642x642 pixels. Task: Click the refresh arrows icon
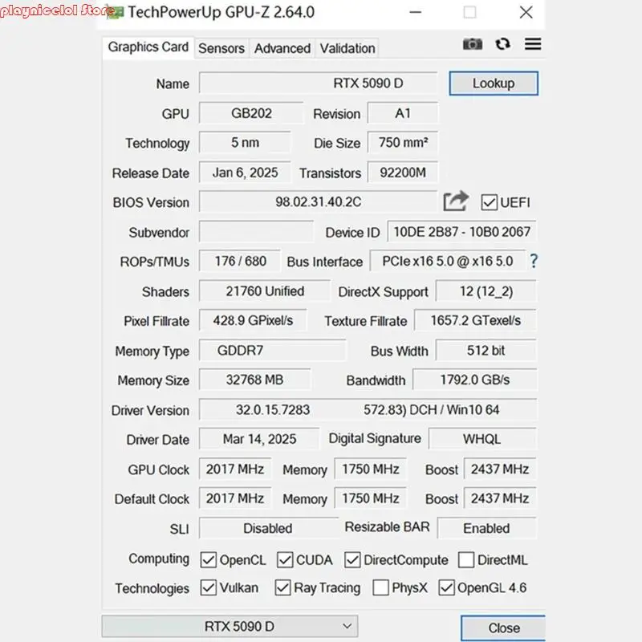click(503, 44)
